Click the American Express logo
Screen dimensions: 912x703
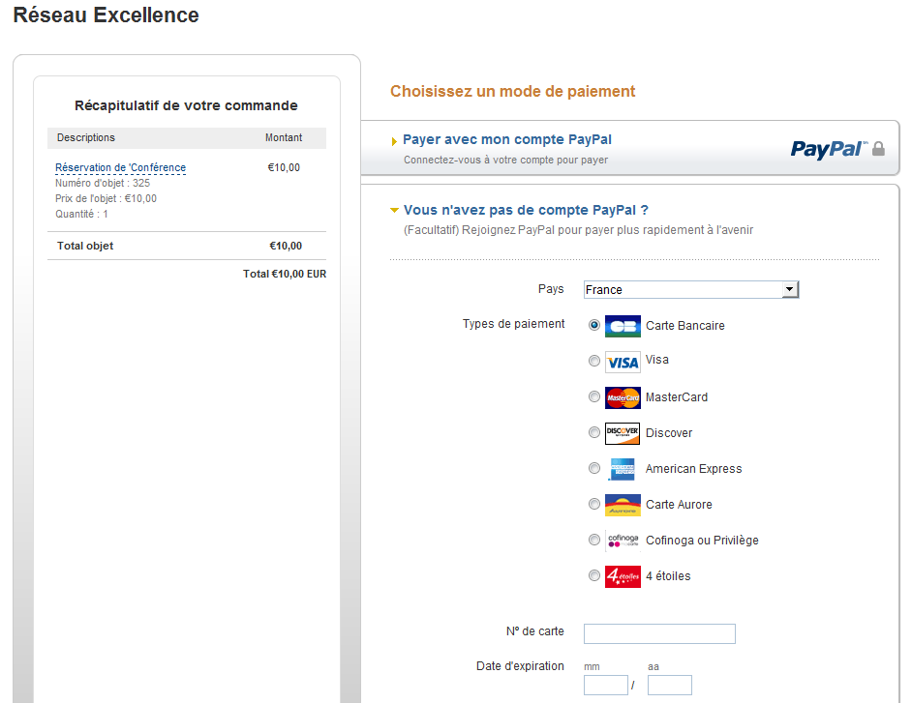pos(623,469)
